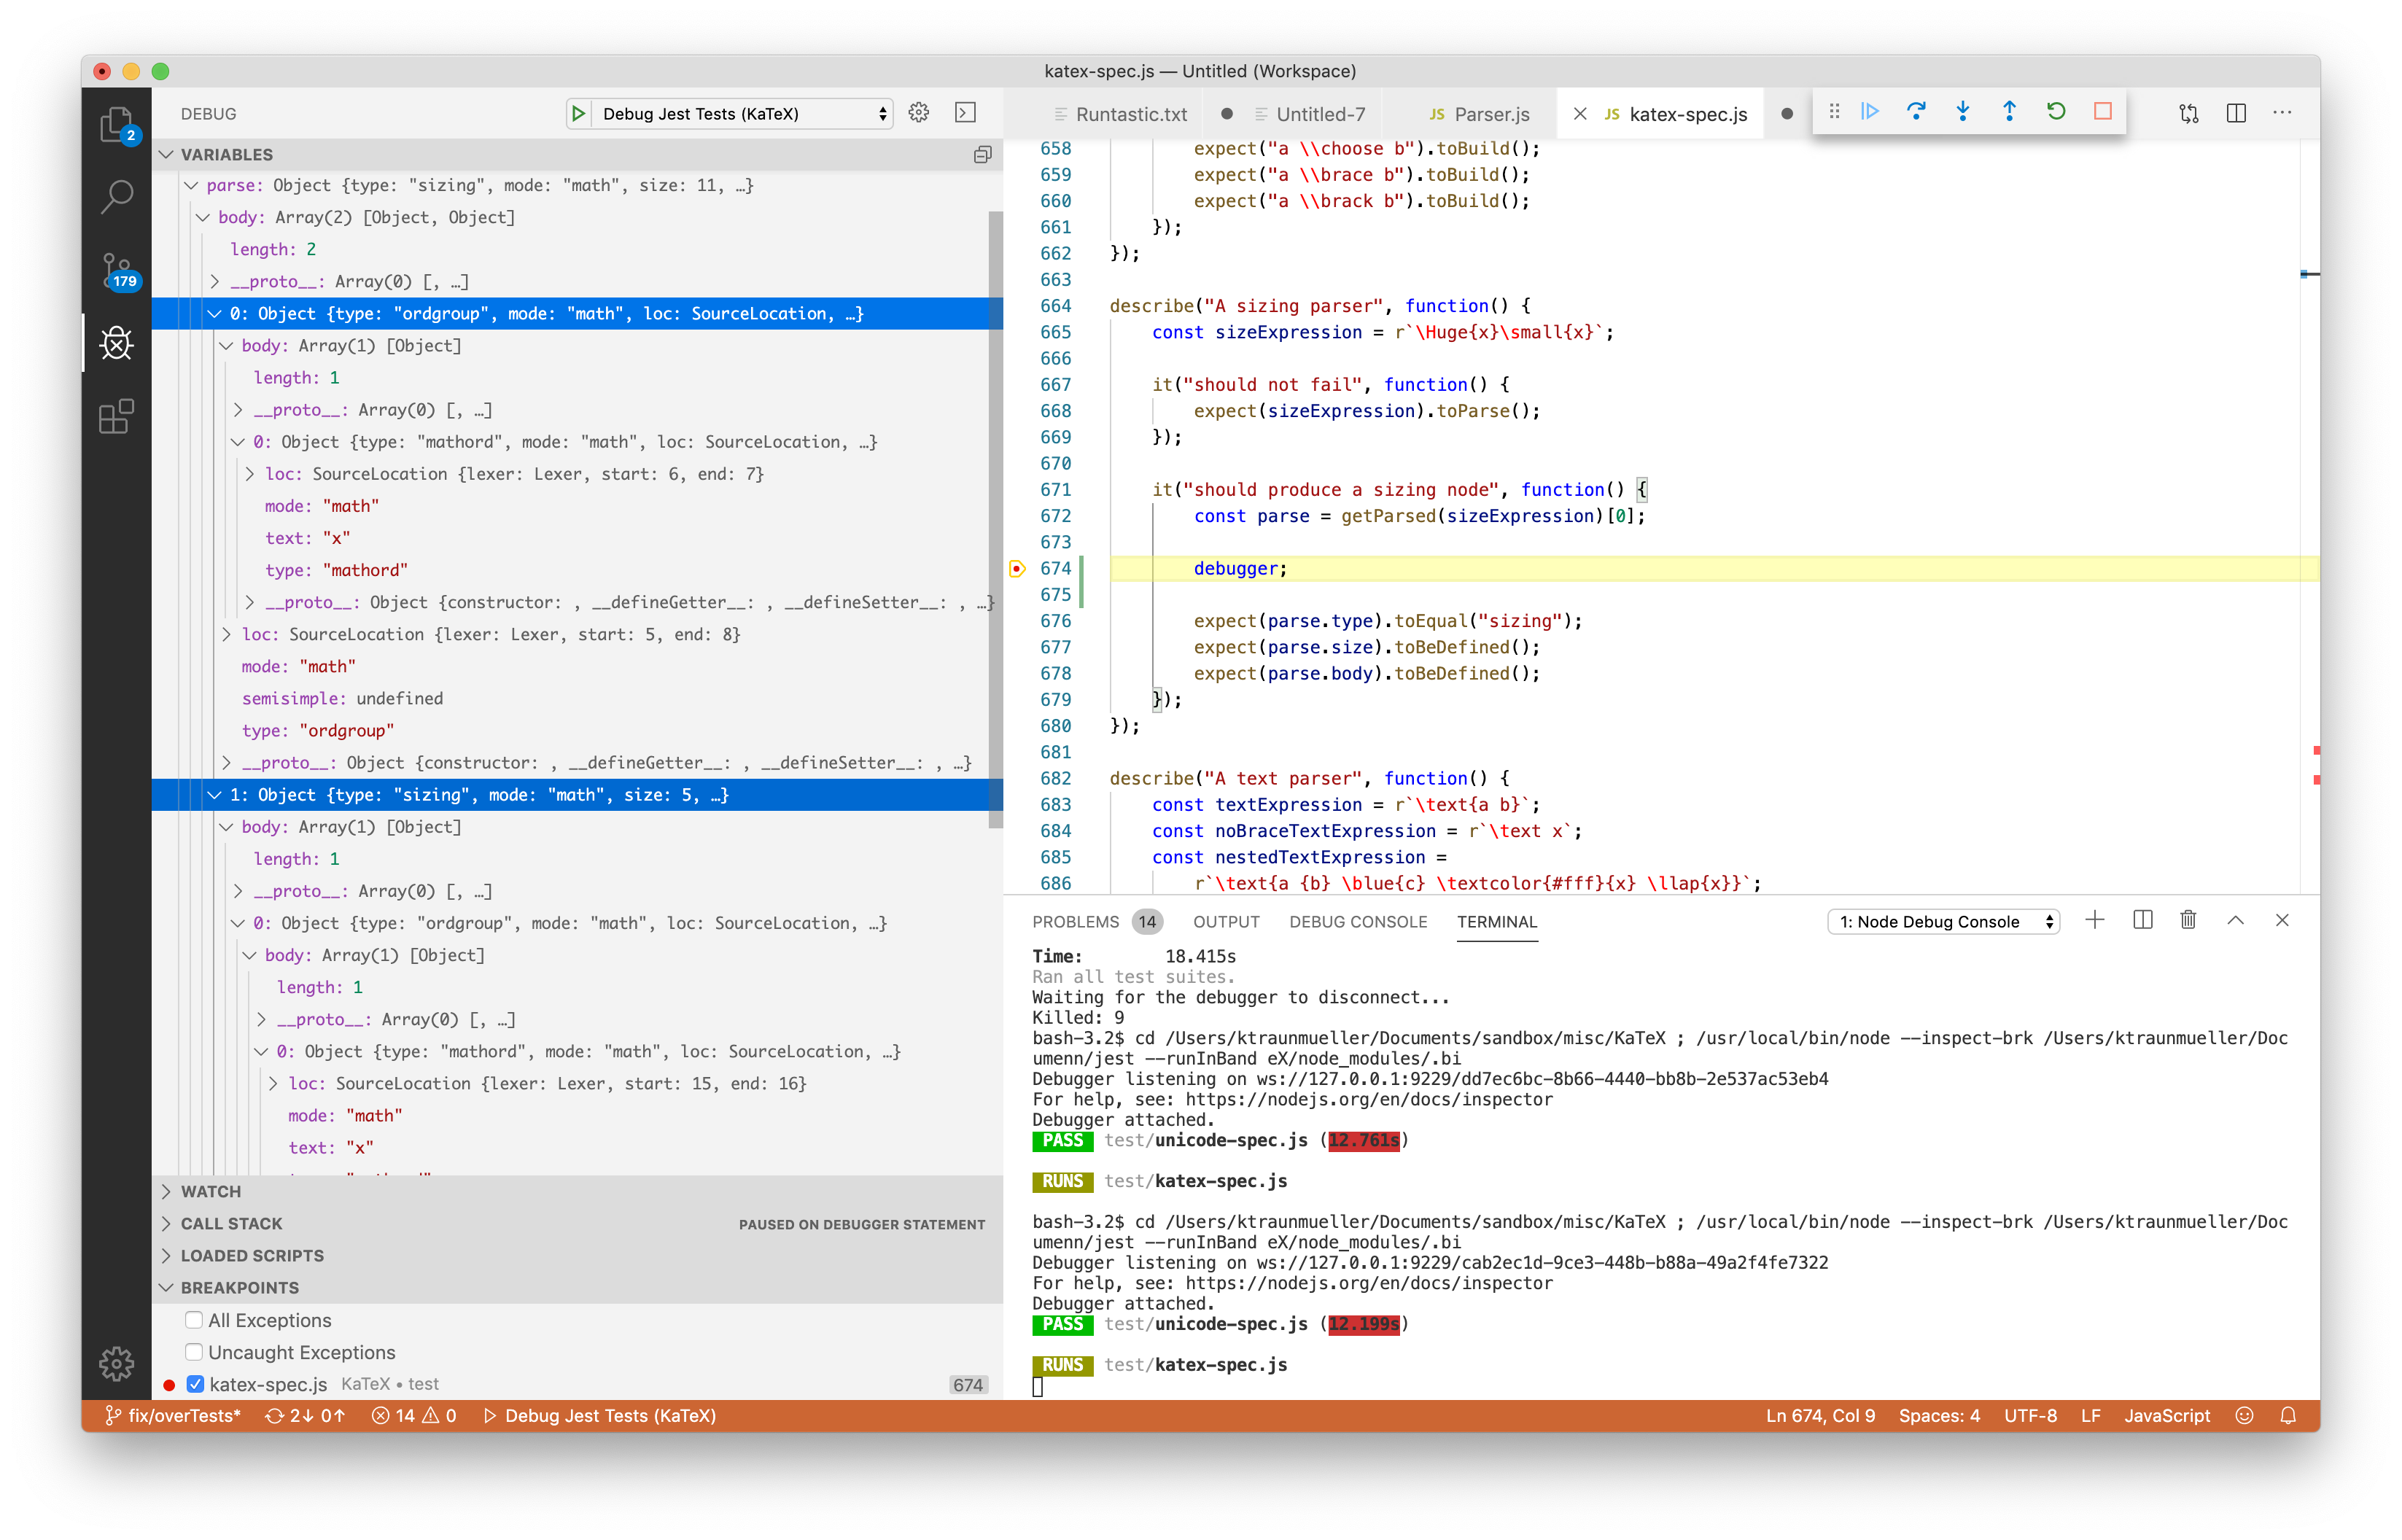This screenshot has height=1540, width=2402.
Task: Disable the katex-spec.js breakpoint checkbox
Action: (194, 1384)
